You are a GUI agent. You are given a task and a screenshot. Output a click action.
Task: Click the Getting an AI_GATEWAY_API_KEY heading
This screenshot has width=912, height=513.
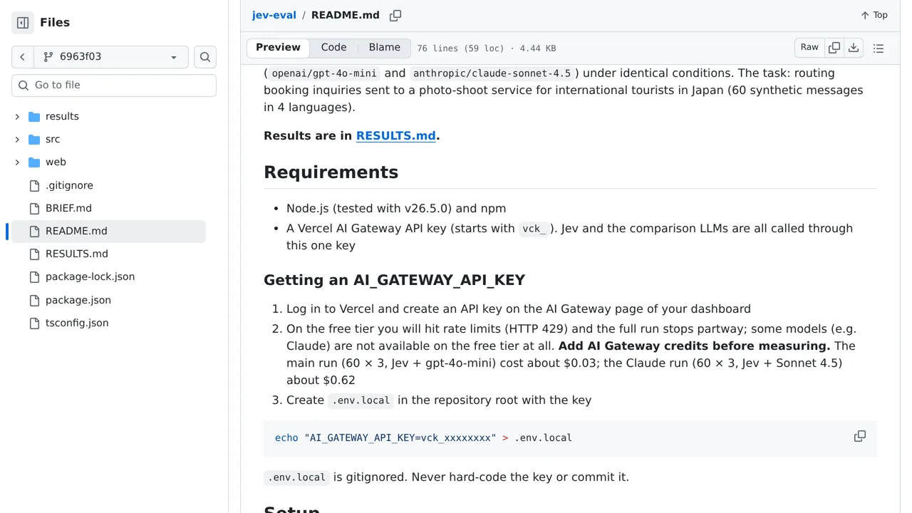394,280
